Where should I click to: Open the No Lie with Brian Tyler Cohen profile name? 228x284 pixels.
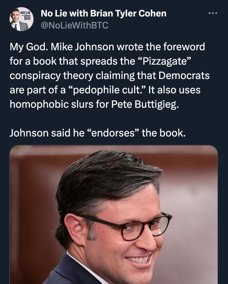tap(104, 13)
